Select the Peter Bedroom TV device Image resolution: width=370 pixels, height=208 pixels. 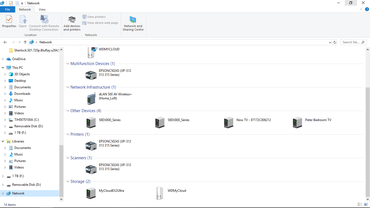pos(312,122)
